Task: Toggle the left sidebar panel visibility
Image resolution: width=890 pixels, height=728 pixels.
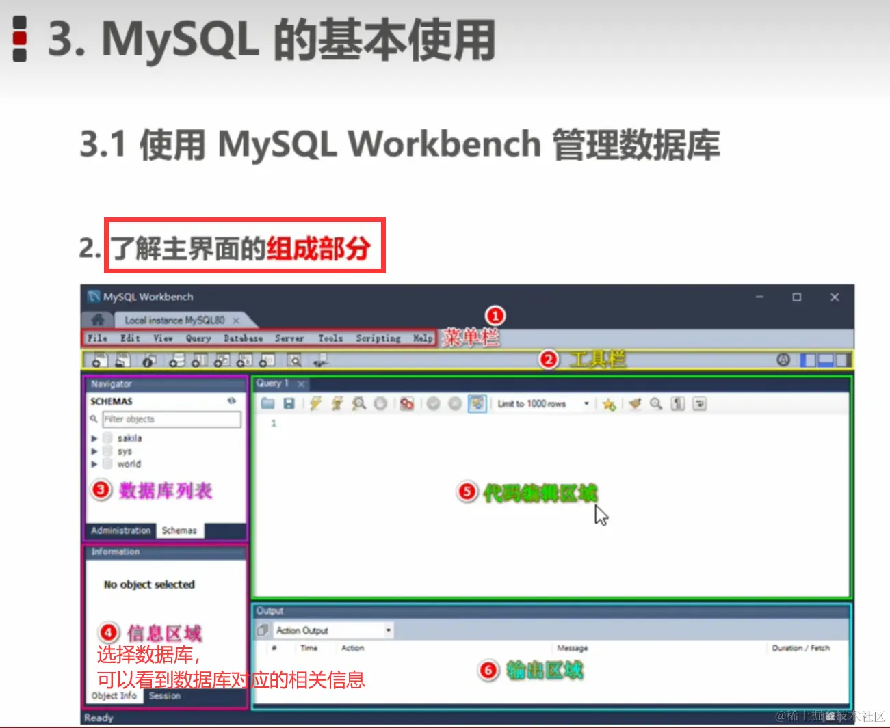Action: click(809, 360)
